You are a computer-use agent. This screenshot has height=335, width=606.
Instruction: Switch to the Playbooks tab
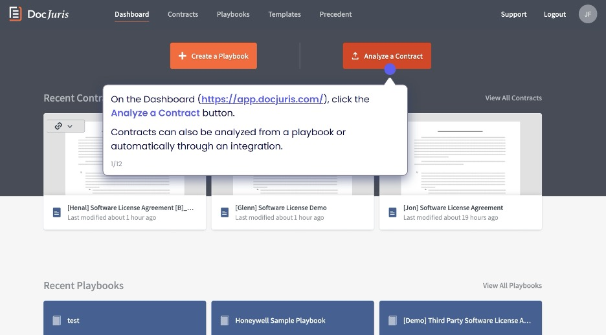pyautogui.click(x=233, y=14)
